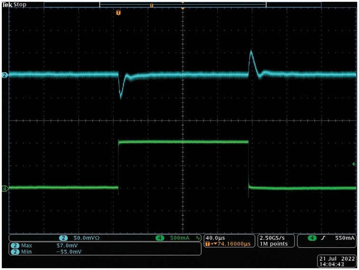Click the Tek Stop acquisition status label
The width and height of the screenshot is (359, 270).
click(x=14, y=5)
